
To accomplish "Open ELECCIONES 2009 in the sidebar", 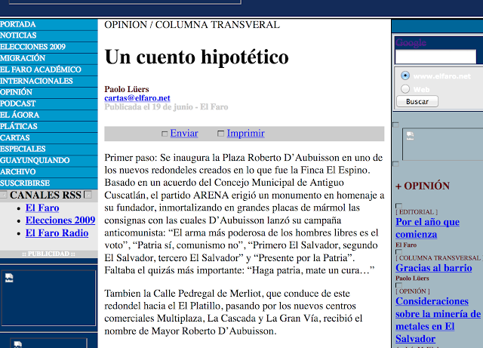I will [x=32, y=47].
